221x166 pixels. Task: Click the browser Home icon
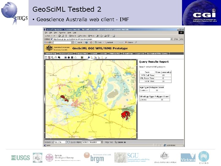66,36
